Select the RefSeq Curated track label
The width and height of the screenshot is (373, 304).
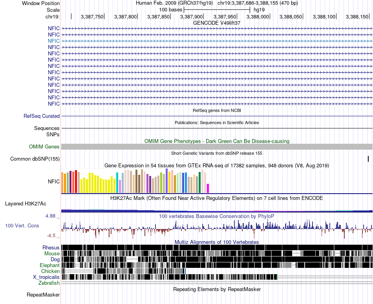42,116
